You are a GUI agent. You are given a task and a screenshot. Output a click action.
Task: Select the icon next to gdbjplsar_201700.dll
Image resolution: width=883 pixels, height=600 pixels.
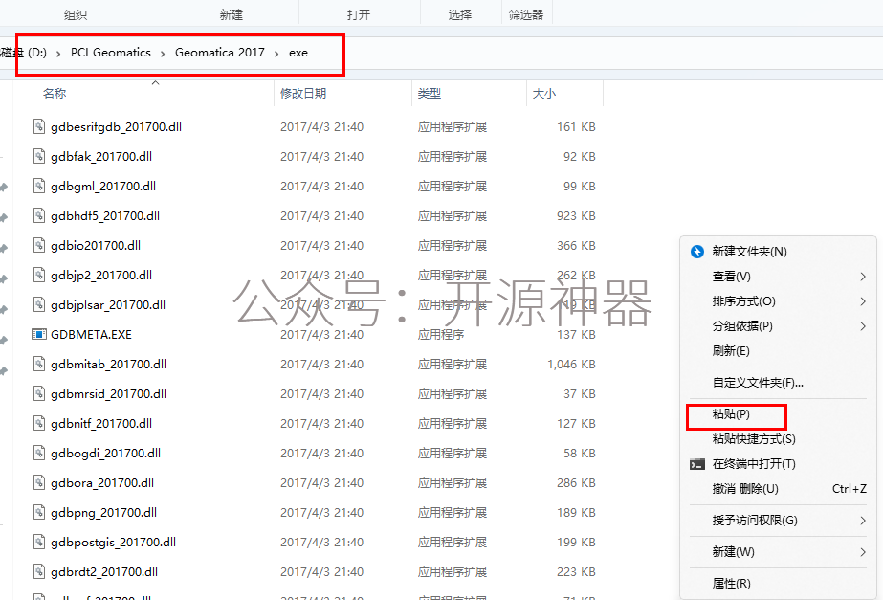coord(39,305)
